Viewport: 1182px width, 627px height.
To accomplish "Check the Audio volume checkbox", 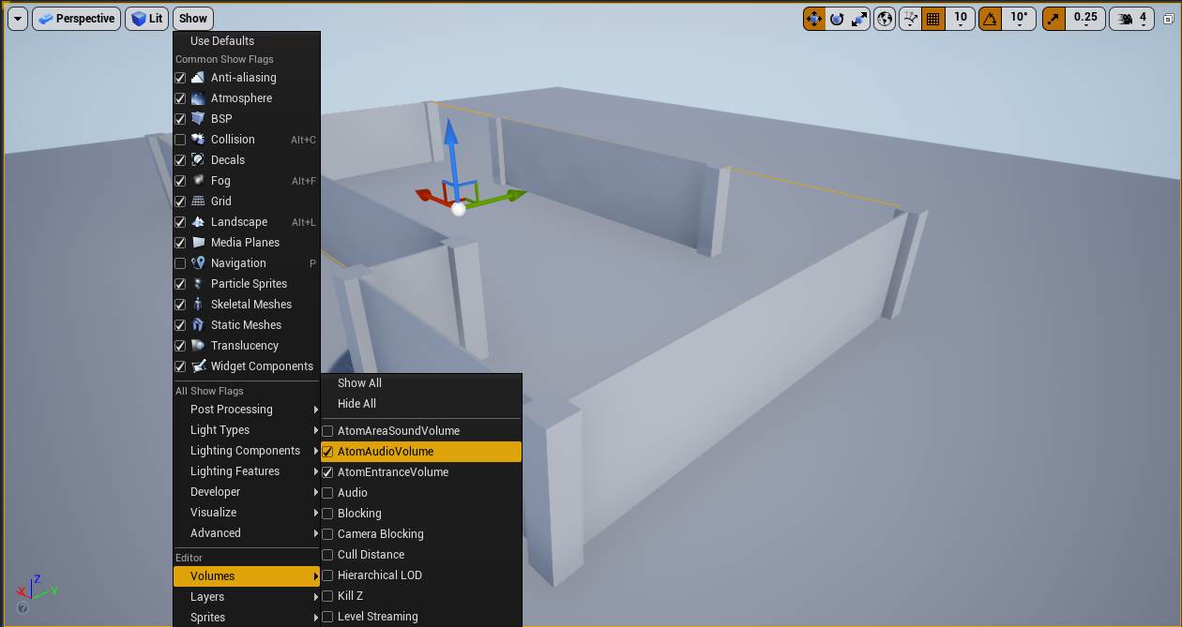I will click(x=327, y=492).
